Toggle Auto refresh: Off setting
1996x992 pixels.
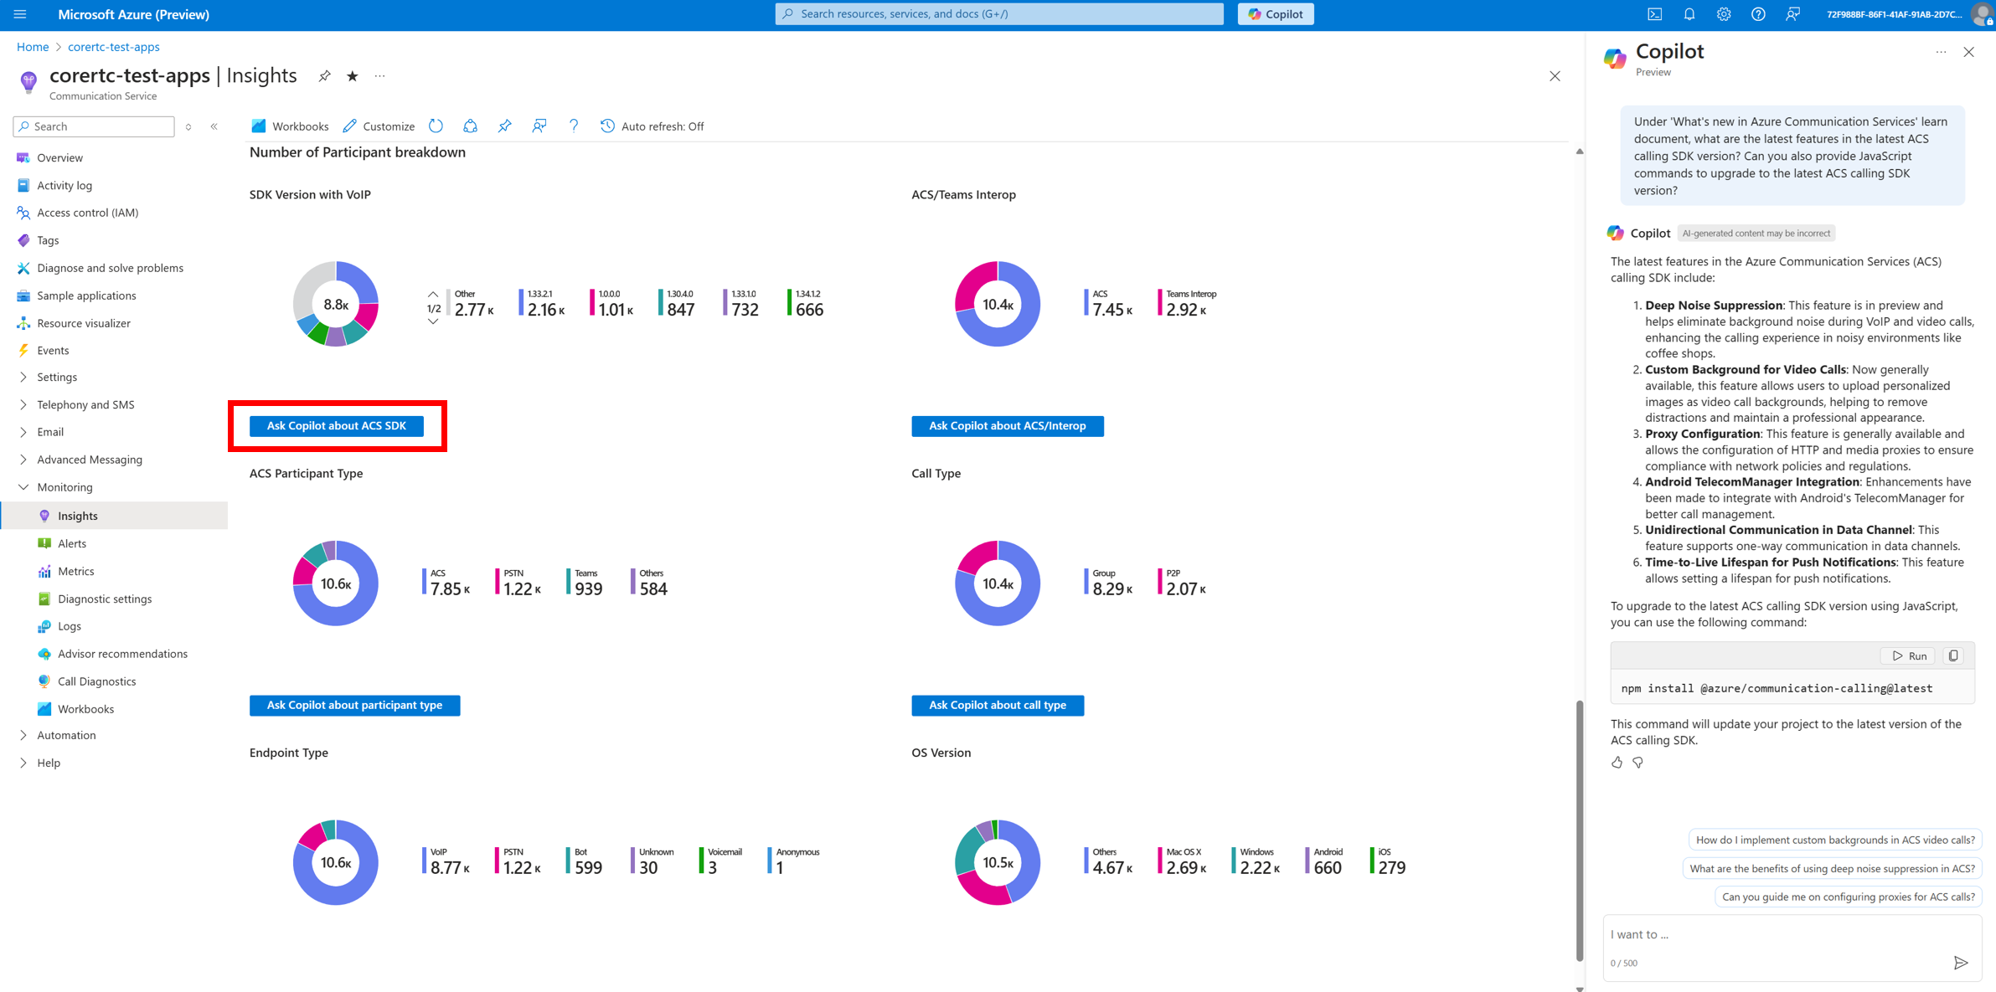point(652,126)
